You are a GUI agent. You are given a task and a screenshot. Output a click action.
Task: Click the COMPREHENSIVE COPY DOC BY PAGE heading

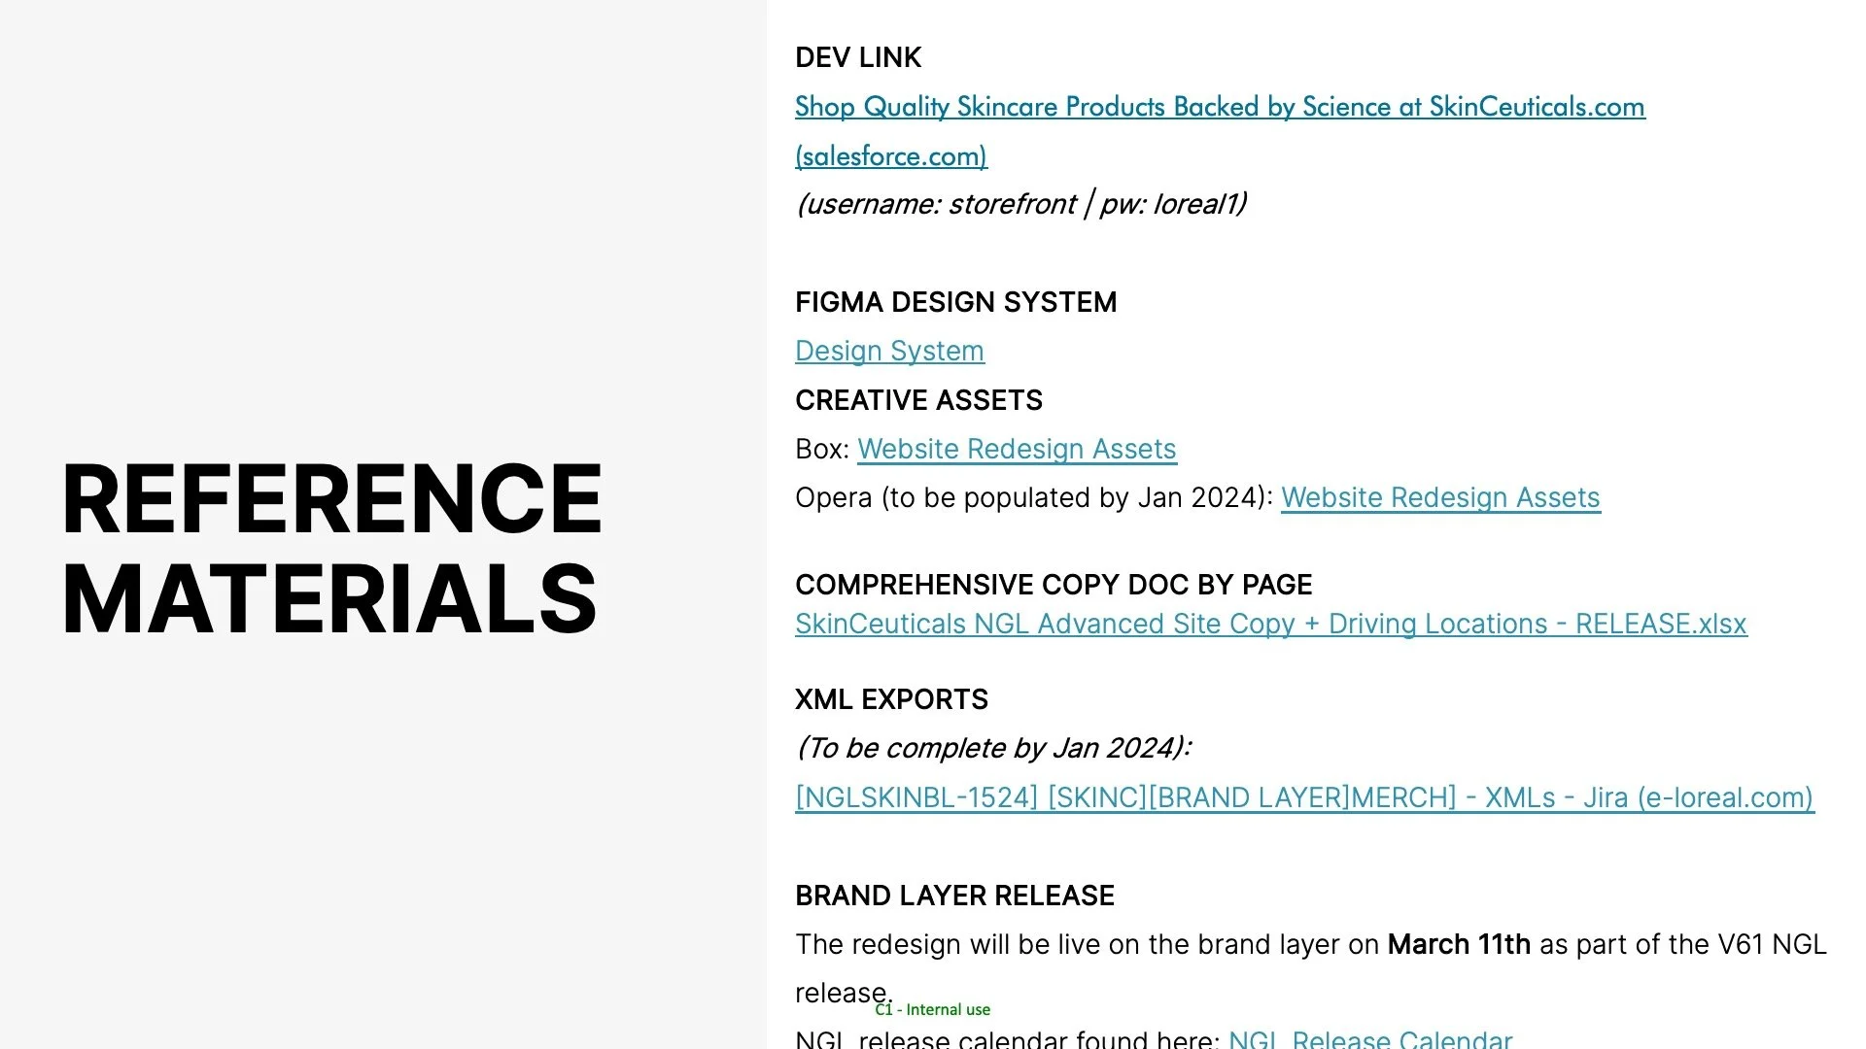pyautogui.click(x=1054, y=585)
